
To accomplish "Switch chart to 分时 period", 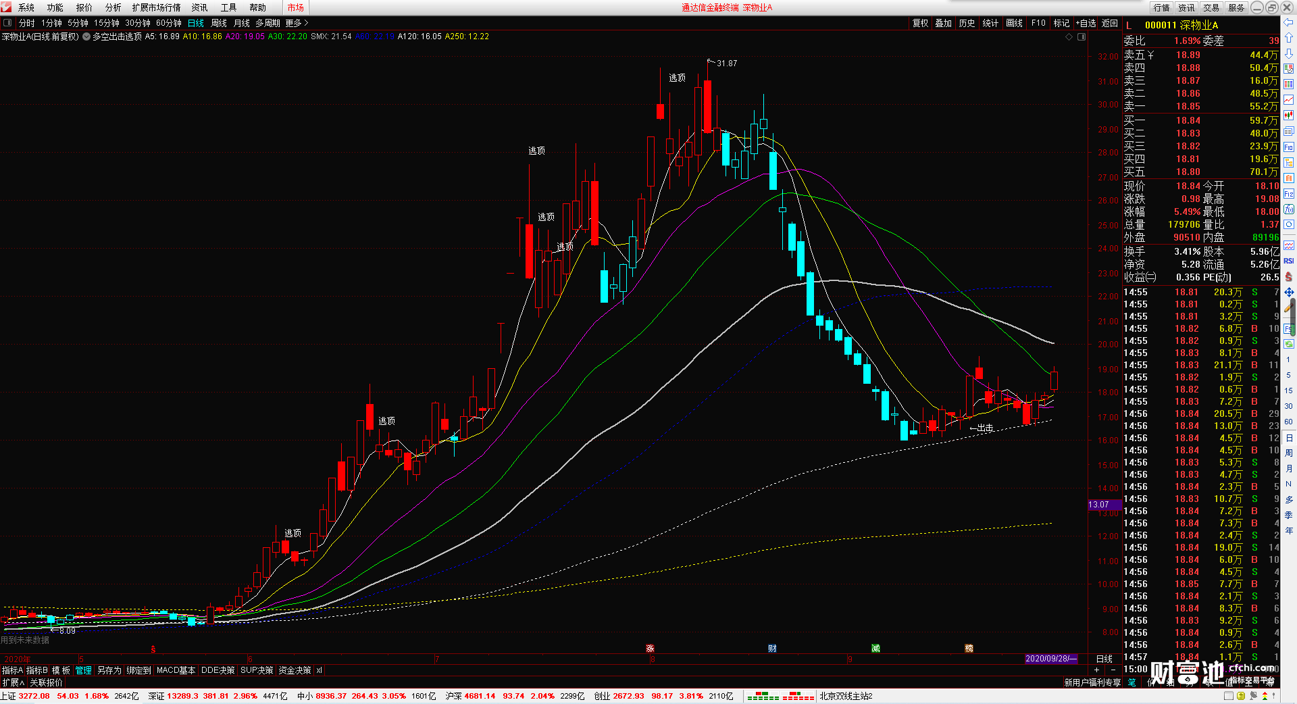I will (x=27, y=23).
